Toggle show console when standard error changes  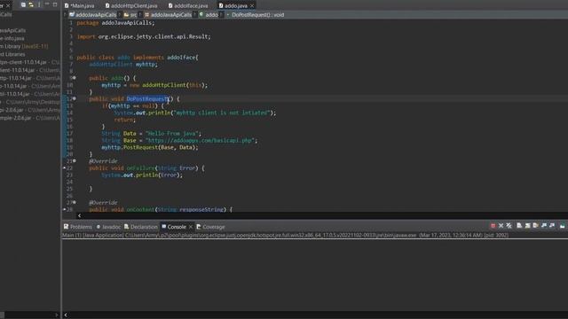(552, 226)
